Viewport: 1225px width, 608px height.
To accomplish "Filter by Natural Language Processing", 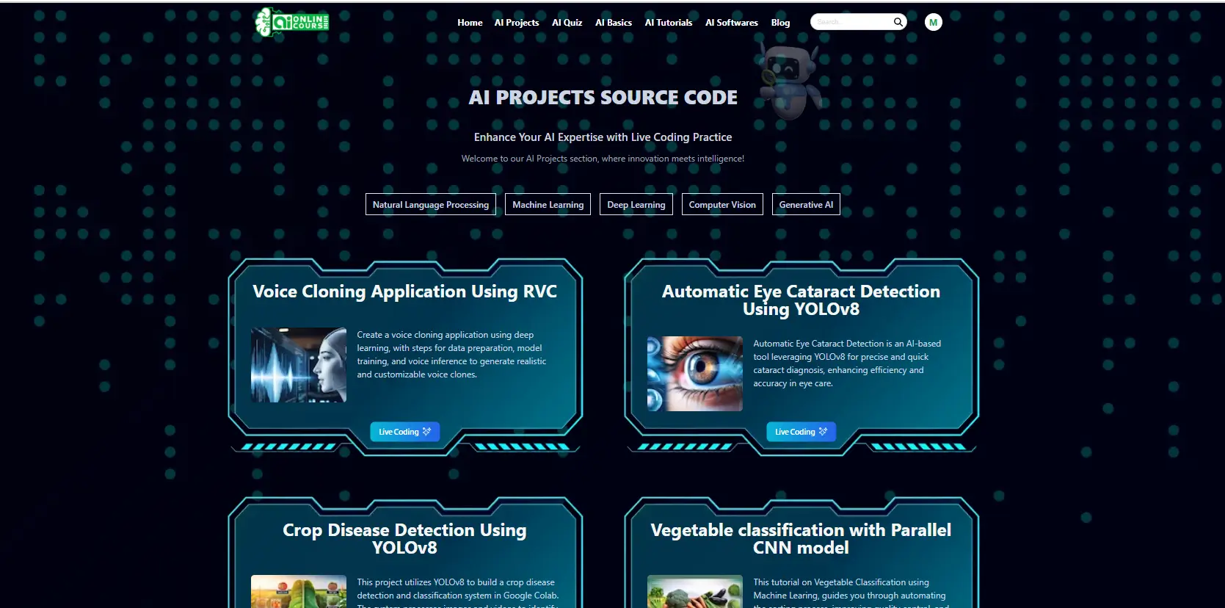I will [x=431, y=204].
